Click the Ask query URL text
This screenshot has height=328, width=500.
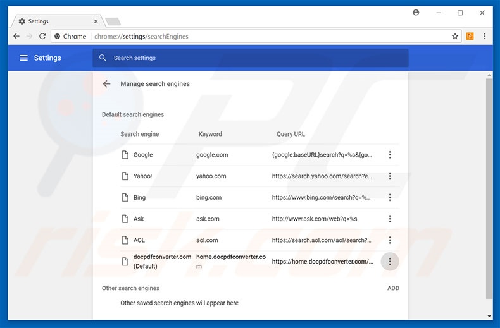point(315,219)
